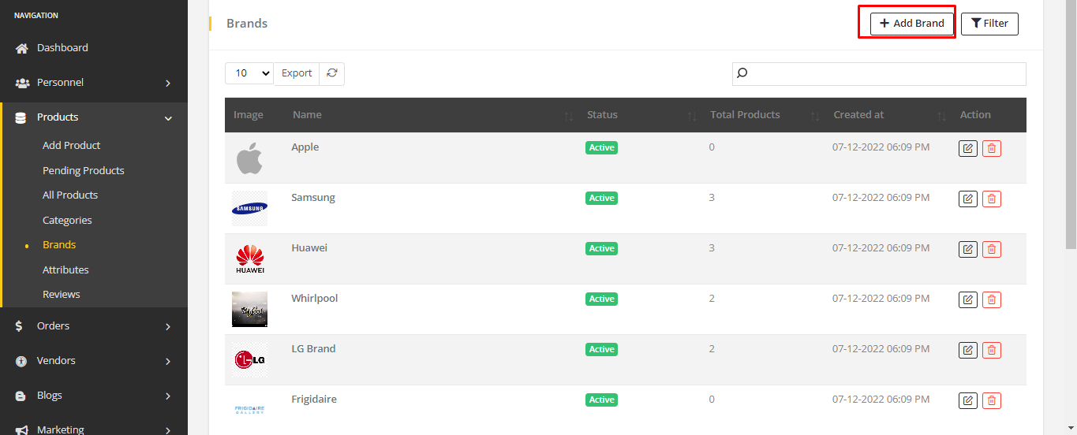
Task: Click the Brands page heading
Action: point(247,24)
